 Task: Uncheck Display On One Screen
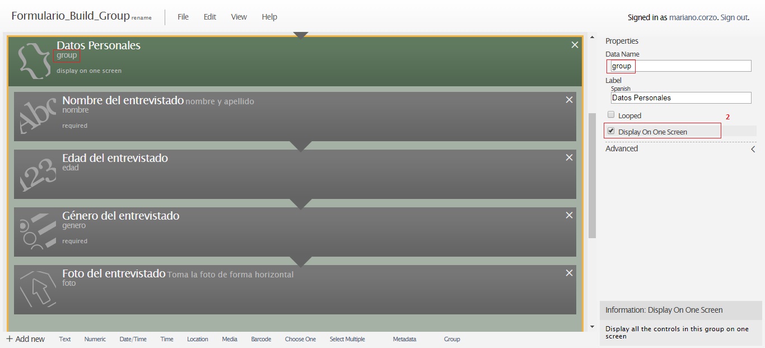pos(611,131)
